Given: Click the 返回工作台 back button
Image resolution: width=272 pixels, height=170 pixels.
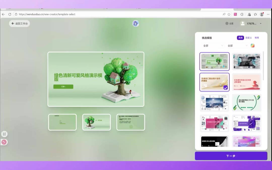Looking at the screenshot, I should click(x=19, y=23).
